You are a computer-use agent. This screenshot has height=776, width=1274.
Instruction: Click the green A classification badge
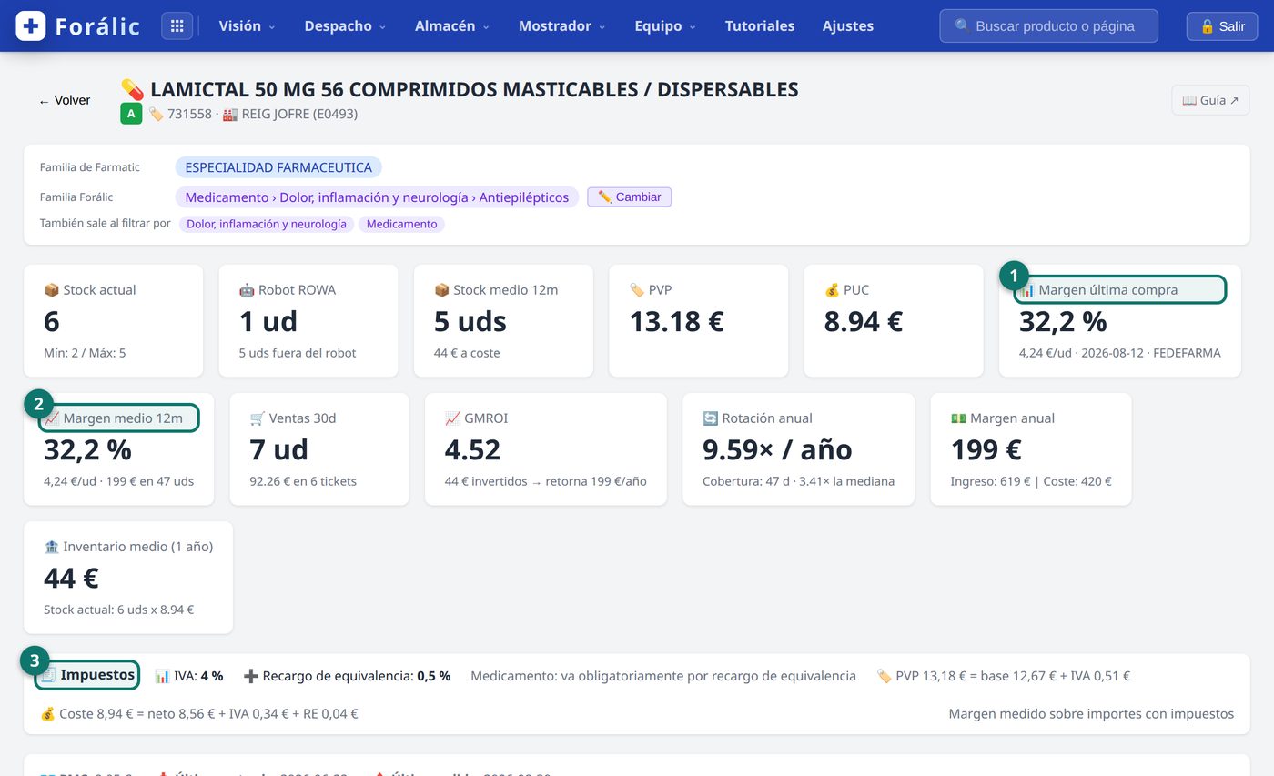[x=131, y=114]
